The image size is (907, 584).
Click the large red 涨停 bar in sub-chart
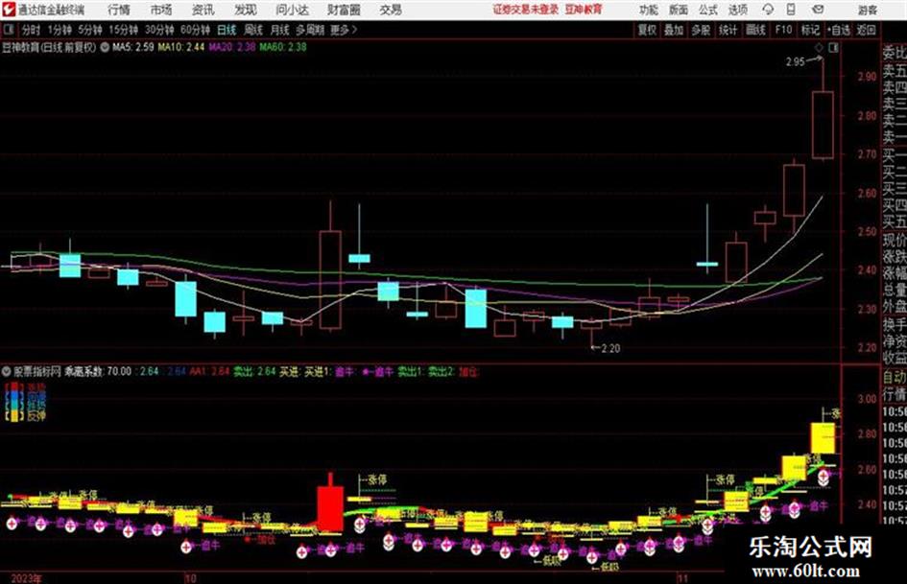coord(330,507)
